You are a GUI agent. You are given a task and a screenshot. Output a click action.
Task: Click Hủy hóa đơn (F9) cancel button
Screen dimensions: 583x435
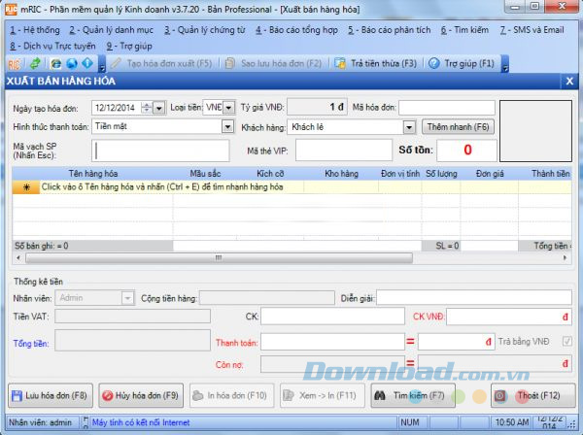tap(140, 395)
